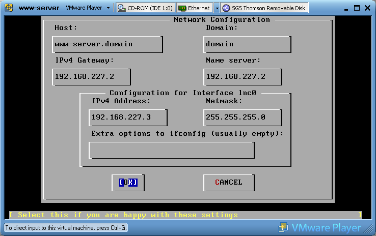Click the Name server input field
The height and width of the screenshot is (236, 376).
(x=243, y=77)
